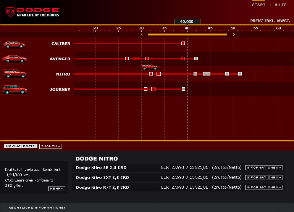Select the Avenger car image
This screenshot has width=294, height=212.
[15, 59]
